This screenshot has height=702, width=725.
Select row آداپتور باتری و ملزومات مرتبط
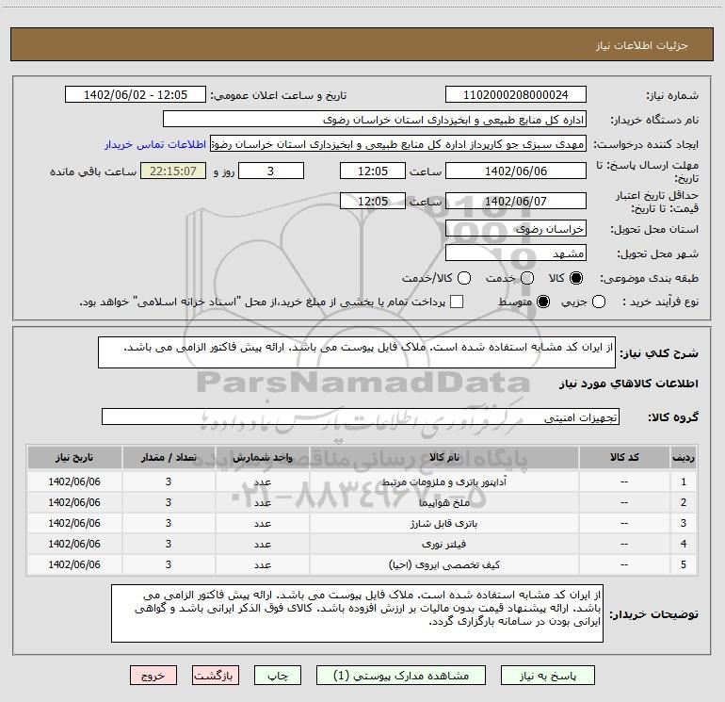(x=362, y=482)
